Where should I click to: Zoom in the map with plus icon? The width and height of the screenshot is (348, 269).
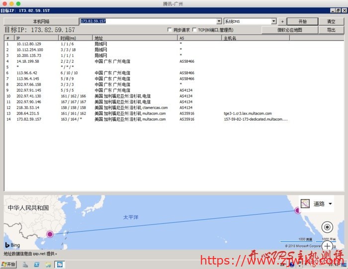tap(327, 246)
